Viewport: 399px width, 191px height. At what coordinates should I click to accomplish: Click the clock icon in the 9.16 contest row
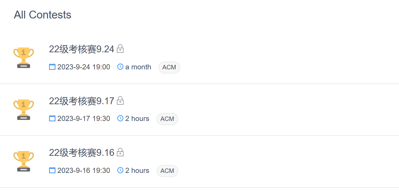[x=120, y=170]
